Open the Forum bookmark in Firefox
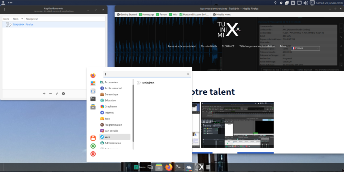The height and width of the screenshot is (172, 344). [x=161, y=14]
